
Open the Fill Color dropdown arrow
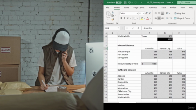(145, 18)
